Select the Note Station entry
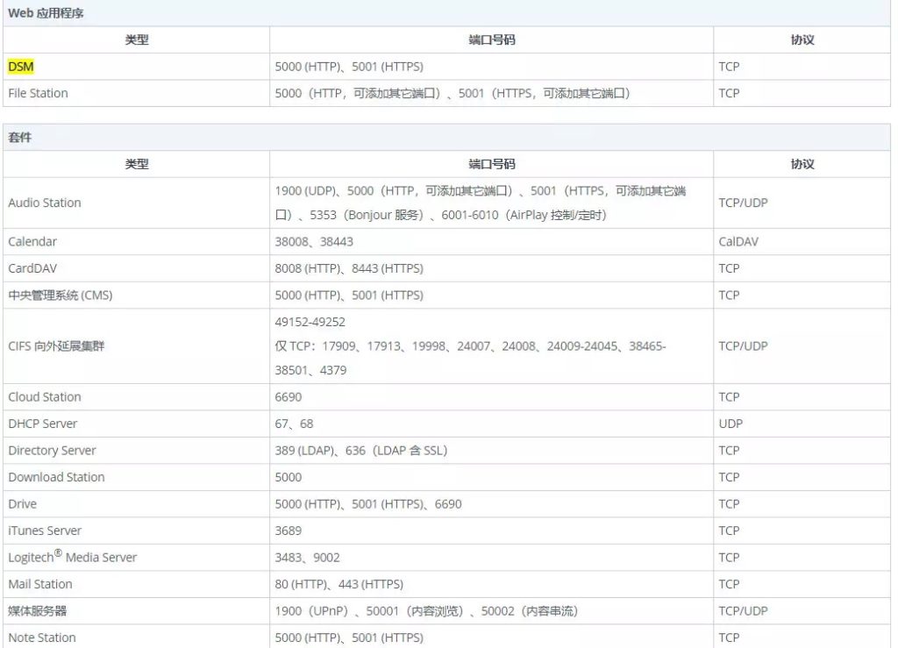898x648 pixels. click(42, 637)
